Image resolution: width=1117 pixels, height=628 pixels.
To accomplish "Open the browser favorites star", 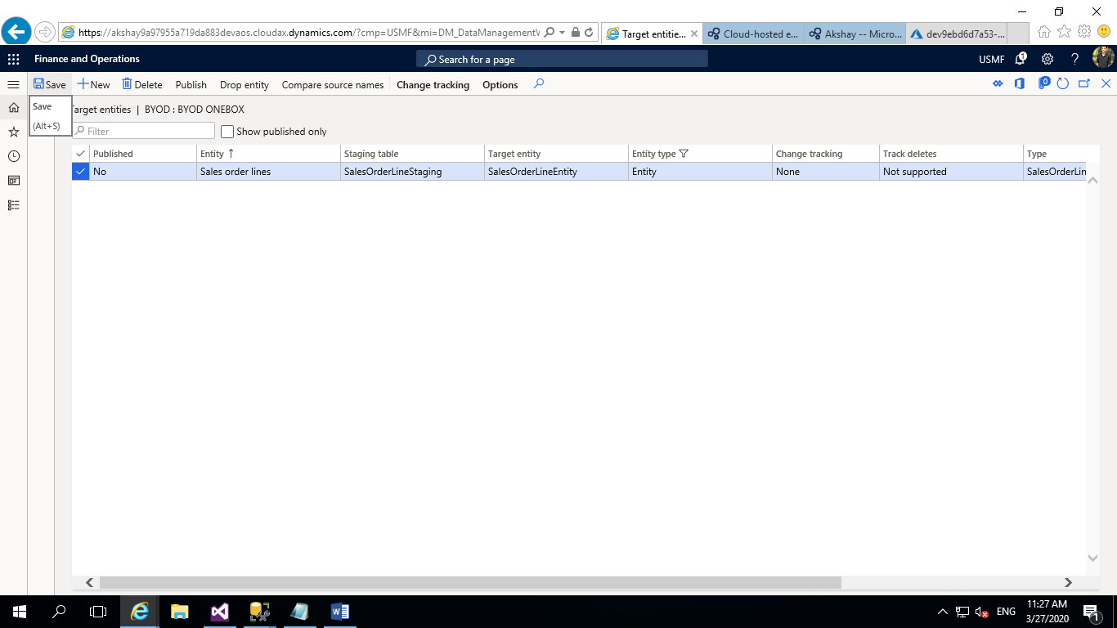I will coord(1064,32).
